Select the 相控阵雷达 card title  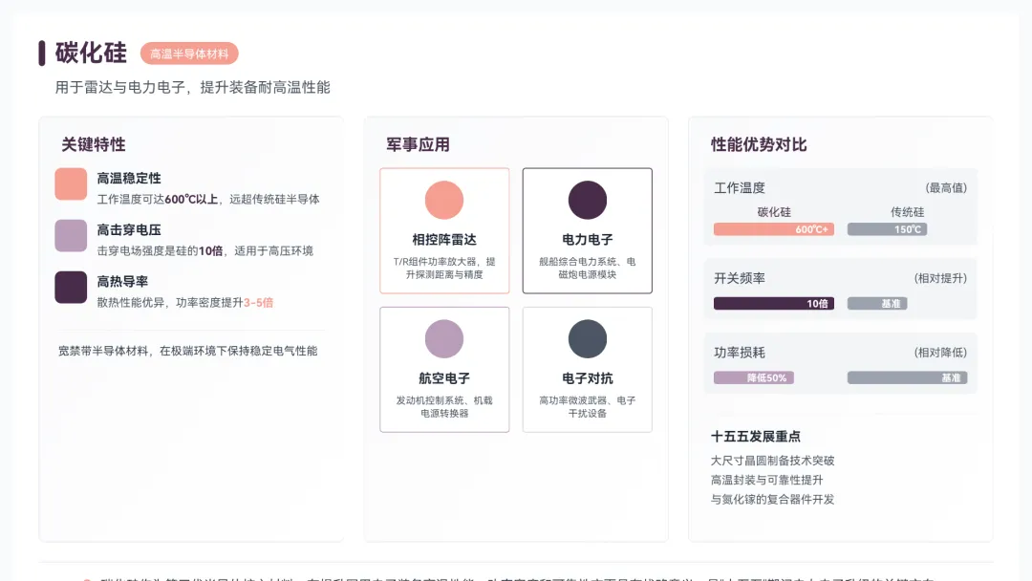pyautogui.click(x=444, y=240)
